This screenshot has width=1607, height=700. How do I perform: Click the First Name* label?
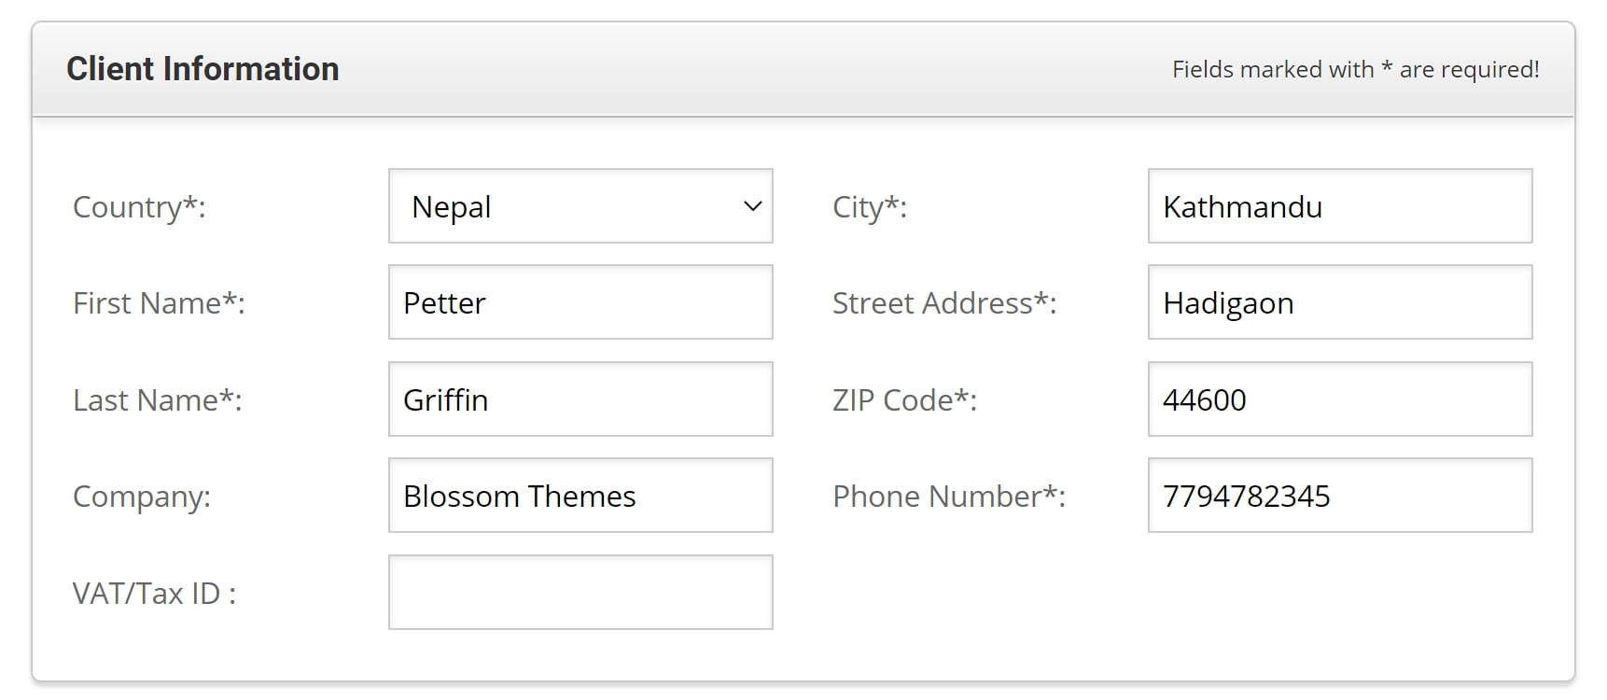click(159, 303)
